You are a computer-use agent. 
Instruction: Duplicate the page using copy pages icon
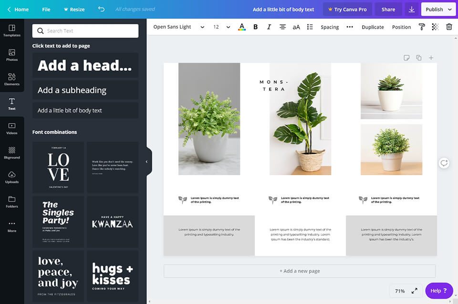(418, 57)
